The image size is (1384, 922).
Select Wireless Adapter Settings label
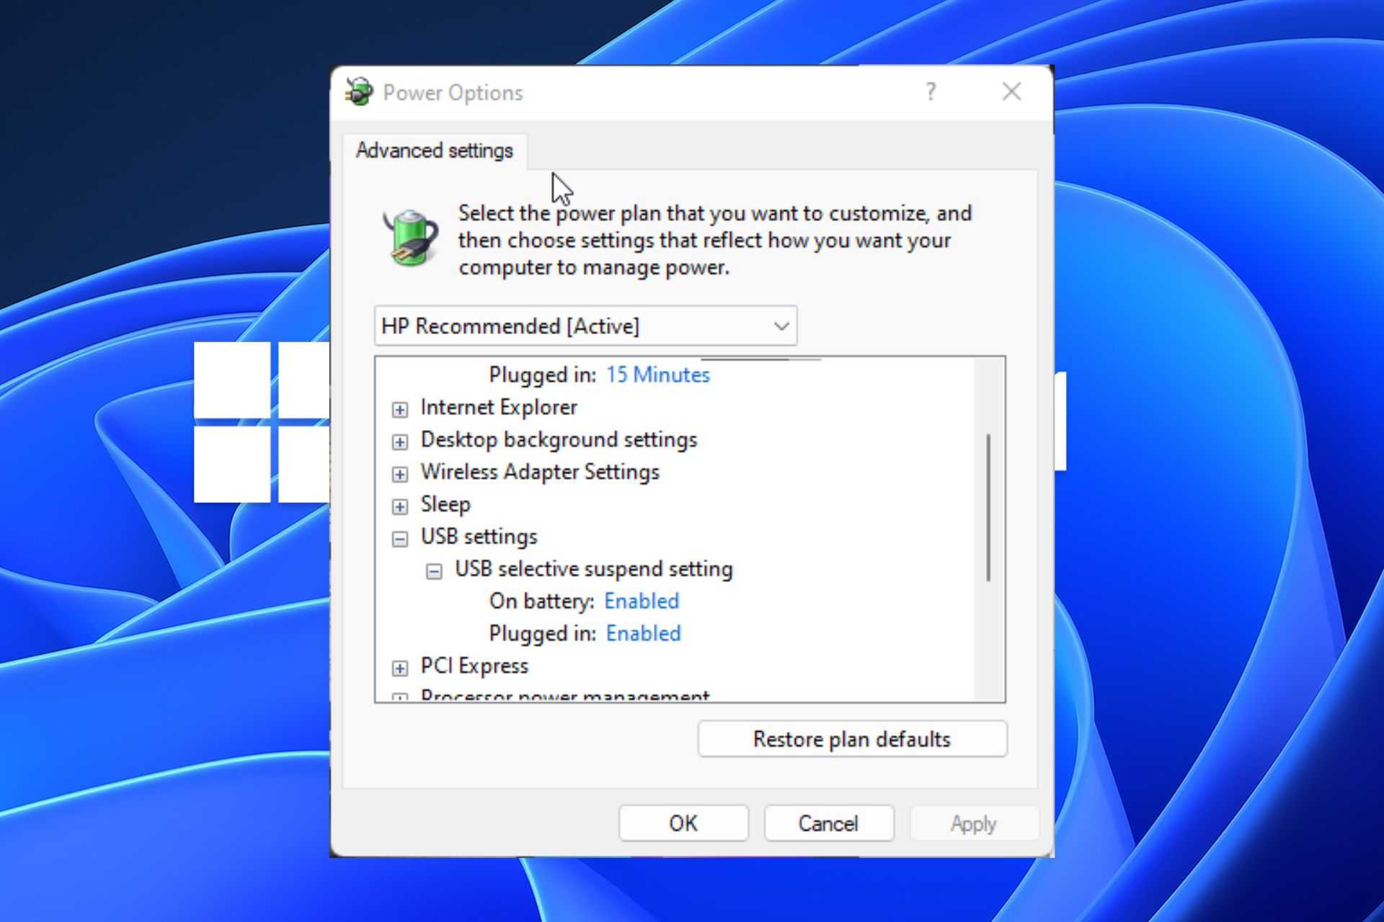click(x=540, y=472)
